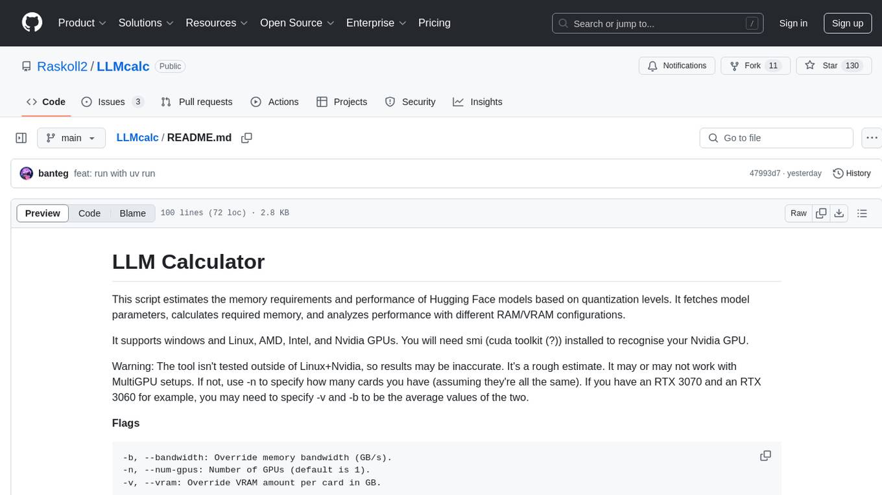Switch to the Pull requests tab
Image resolution: width=882 pixels, height=495 pixels.
[197, 102]
